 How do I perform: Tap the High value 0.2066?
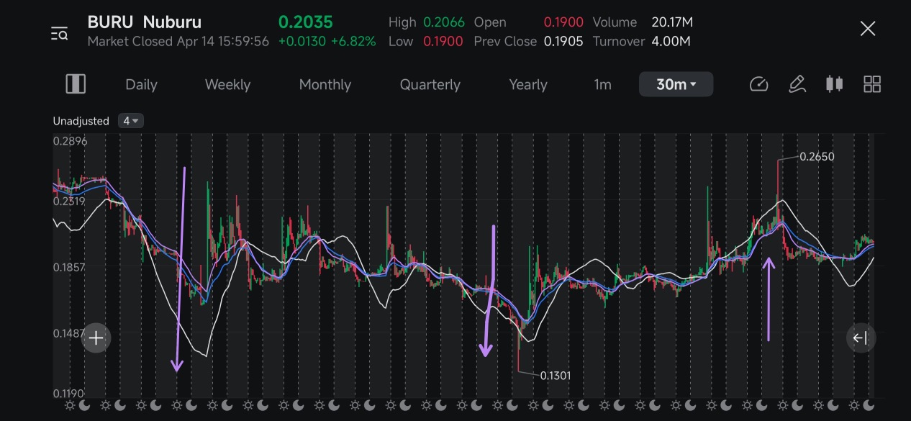point(444,22)
